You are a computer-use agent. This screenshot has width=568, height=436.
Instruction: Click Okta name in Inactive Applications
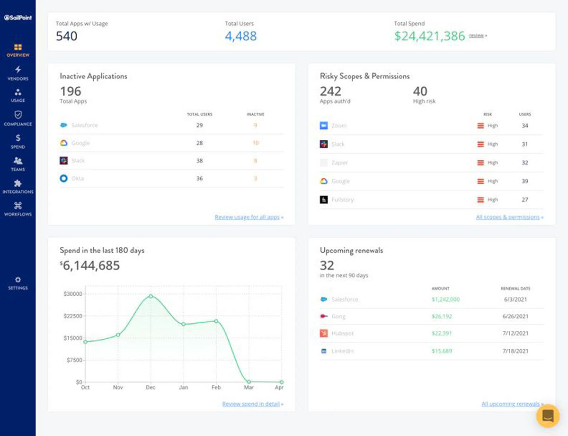[x=78, y=178]
